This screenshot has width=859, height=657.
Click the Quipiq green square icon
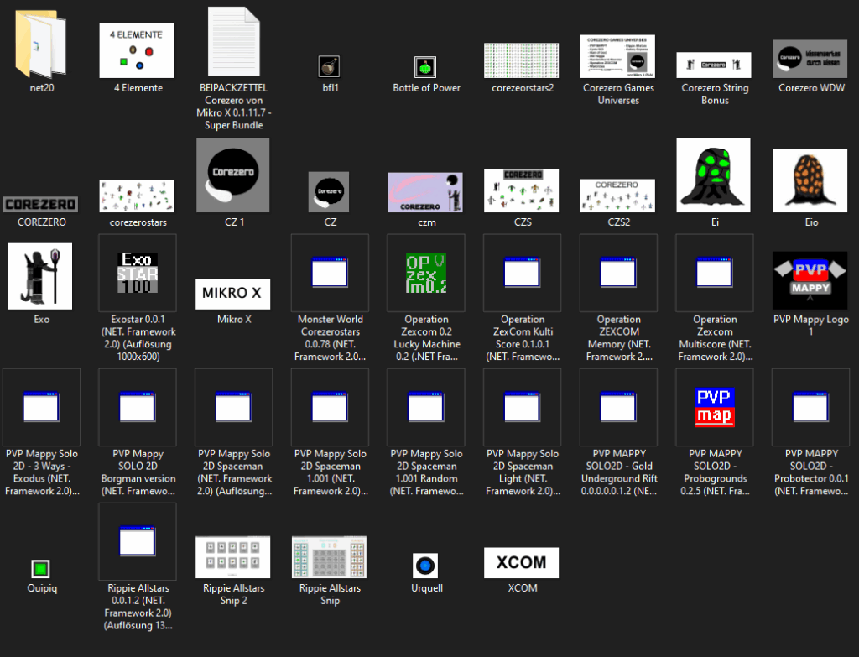click(40, 569)
